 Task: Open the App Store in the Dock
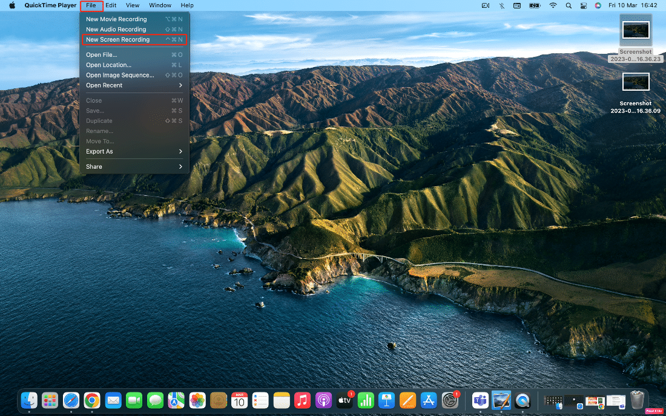[x=429, y=400]
